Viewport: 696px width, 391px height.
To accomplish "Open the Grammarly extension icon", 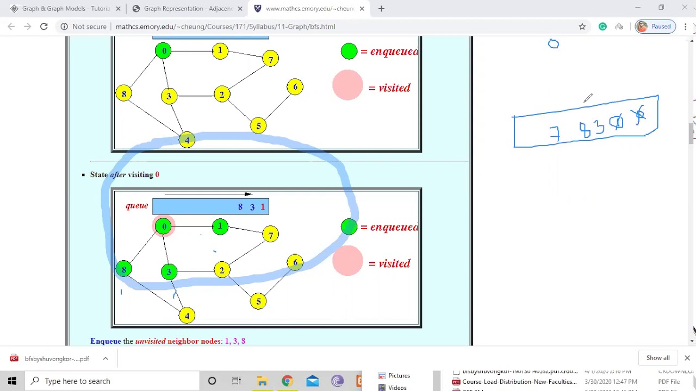I will 602,26.
